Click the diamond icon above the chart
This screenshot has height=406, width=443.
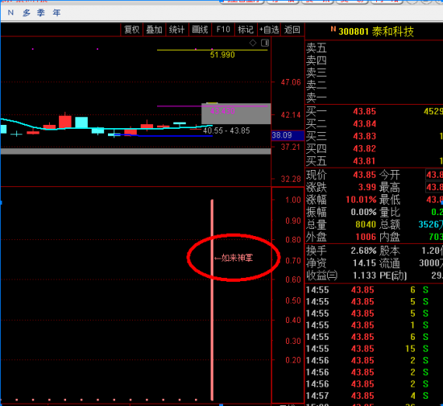coord(253,43)
